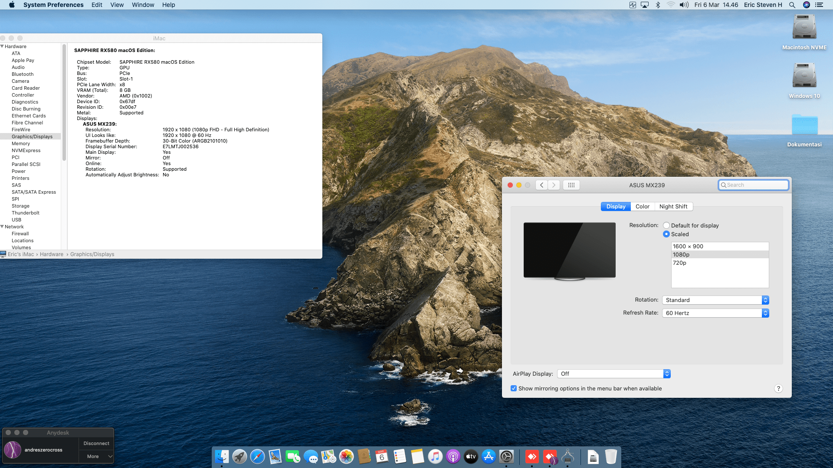Open the Rotation dropdown
This screenshot has height=468, width=833.
click(715, 300)
